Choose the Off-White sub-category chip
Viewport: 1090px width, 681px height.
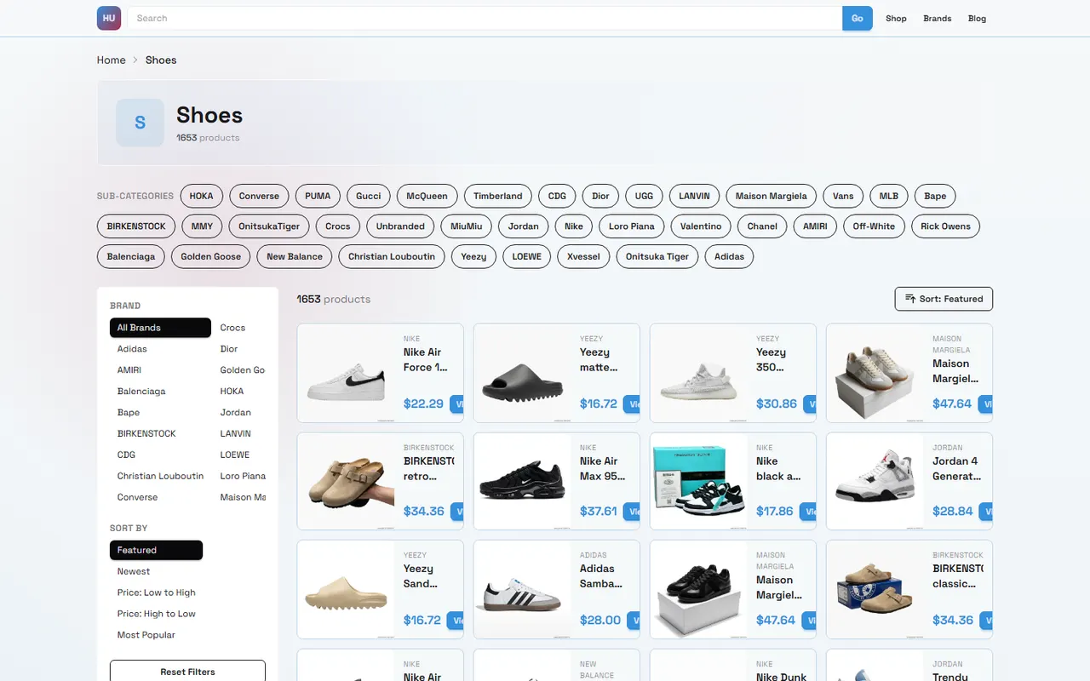pos(874,226)
